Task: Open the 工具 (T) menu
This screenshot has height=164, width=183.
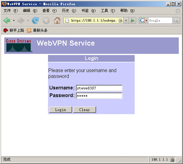Action: point(108,11)
